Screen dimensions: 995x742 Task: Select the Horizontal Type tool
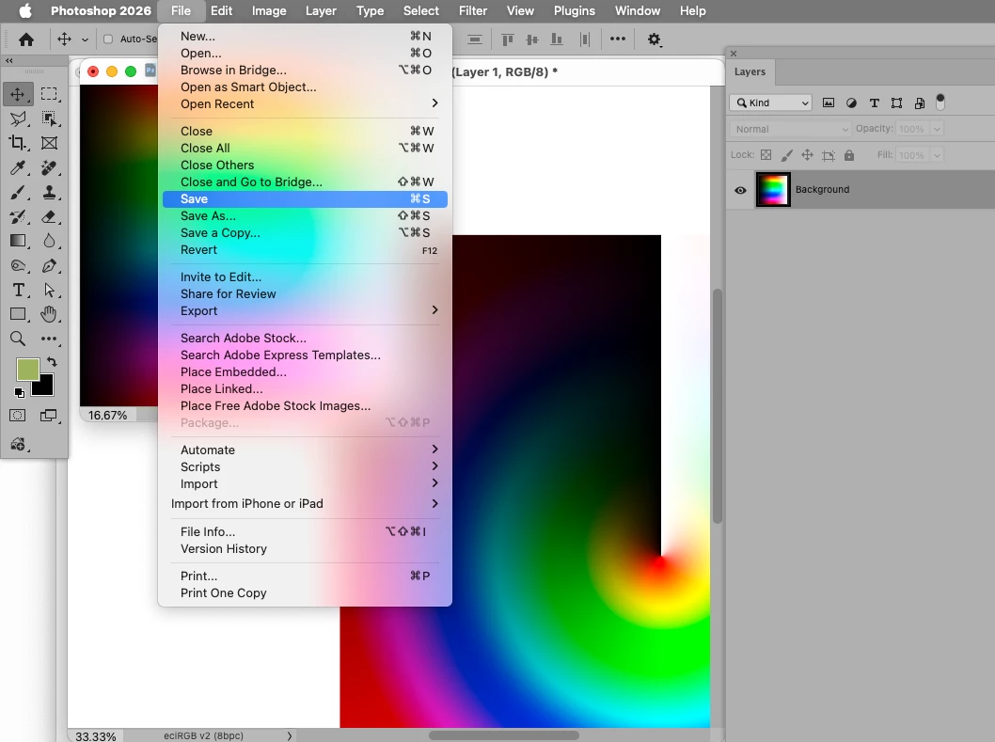18,290
